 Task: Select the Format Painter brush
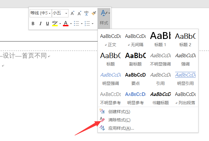[94, 13]
